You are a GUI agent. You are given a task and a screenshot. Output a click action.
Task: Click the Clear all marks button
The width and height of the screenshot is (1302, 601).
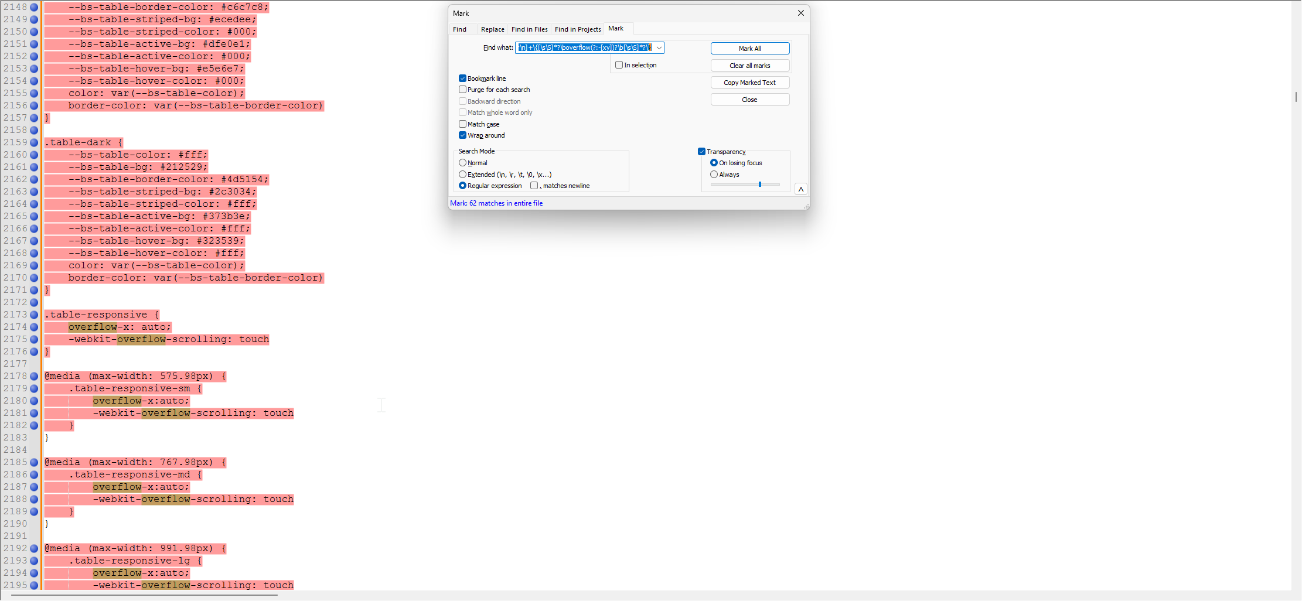click(749, 66)
